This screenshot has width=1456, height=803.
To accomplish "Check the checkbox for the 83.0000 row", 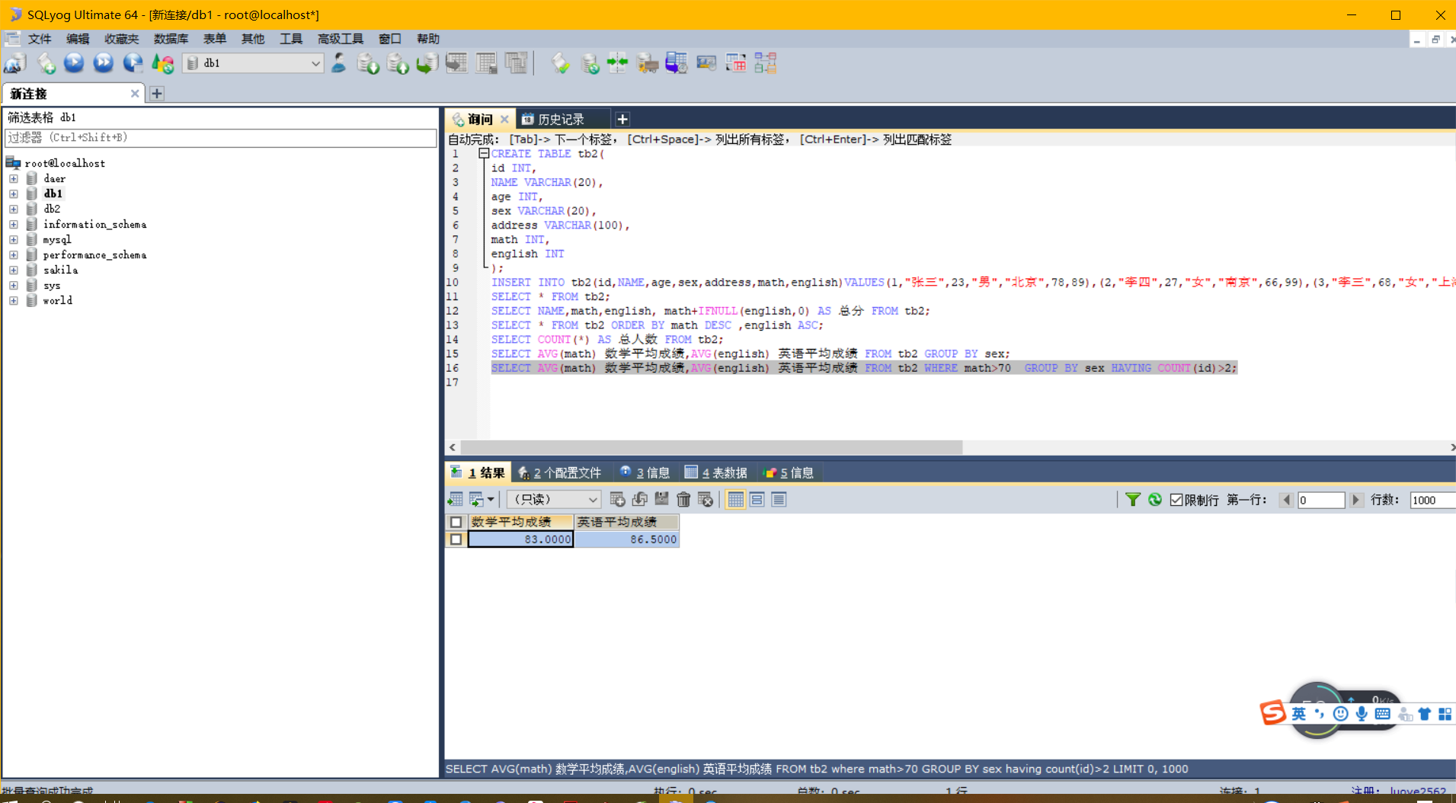I will pos(456,539).
